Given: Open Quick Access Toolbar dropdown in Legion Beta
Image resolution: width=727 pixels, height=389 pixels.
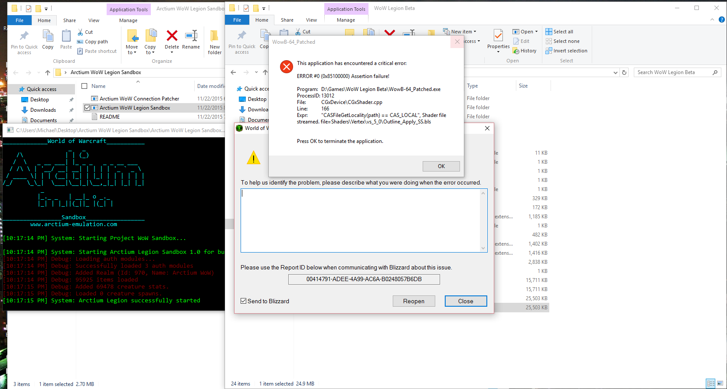Looking at the screenshot, I should click(x=264, y=8).
